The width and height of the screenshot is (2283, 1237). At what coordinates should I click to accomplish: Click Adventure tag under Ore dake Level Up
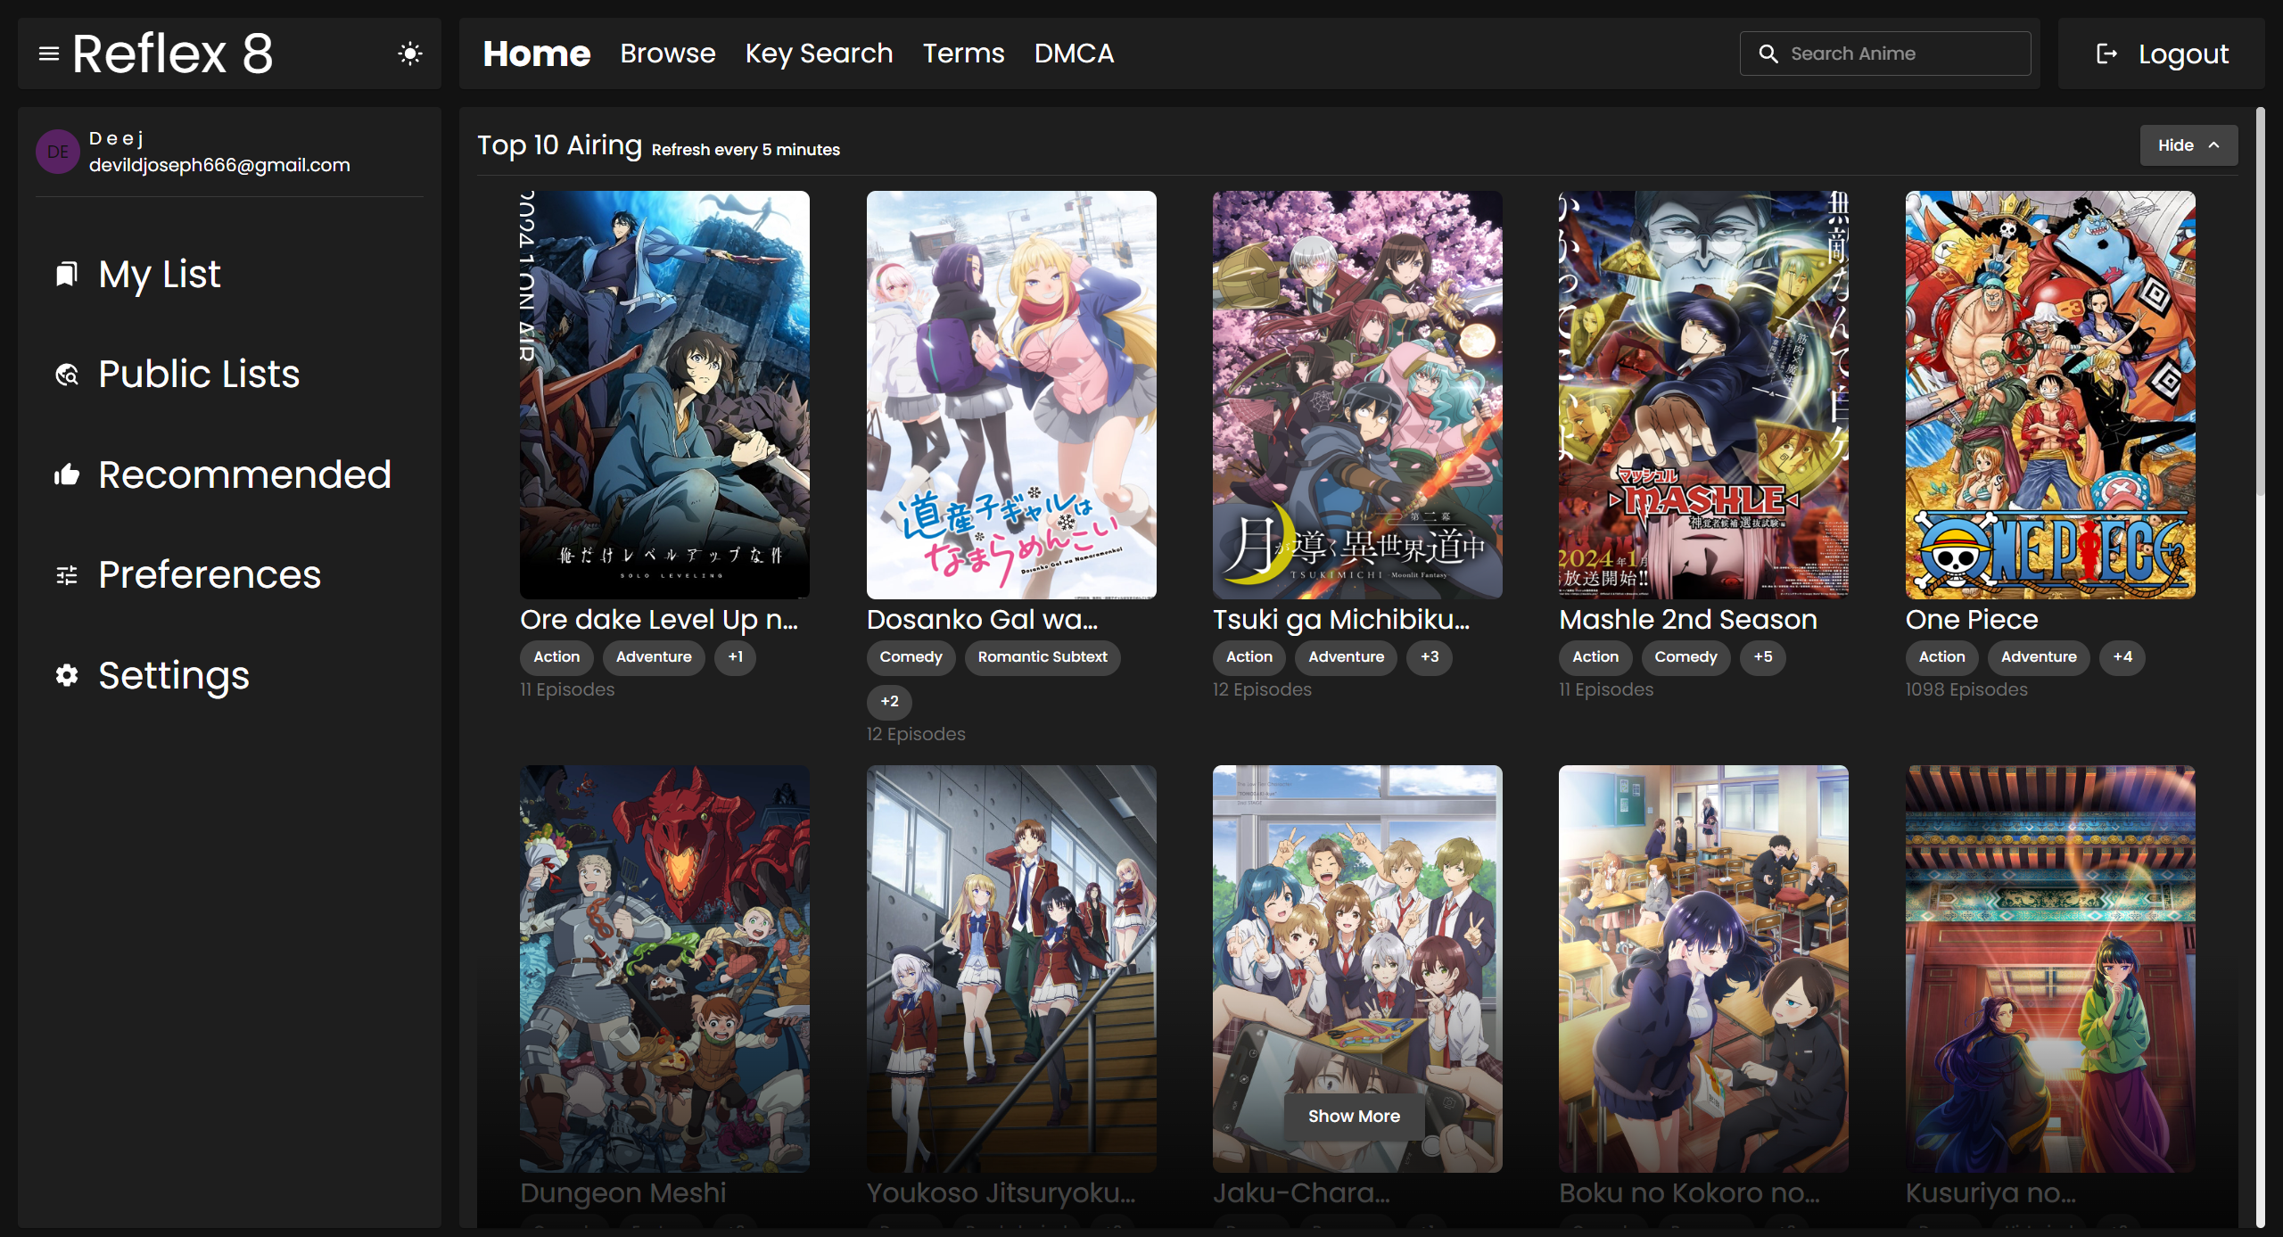click(x=654, y=657)
